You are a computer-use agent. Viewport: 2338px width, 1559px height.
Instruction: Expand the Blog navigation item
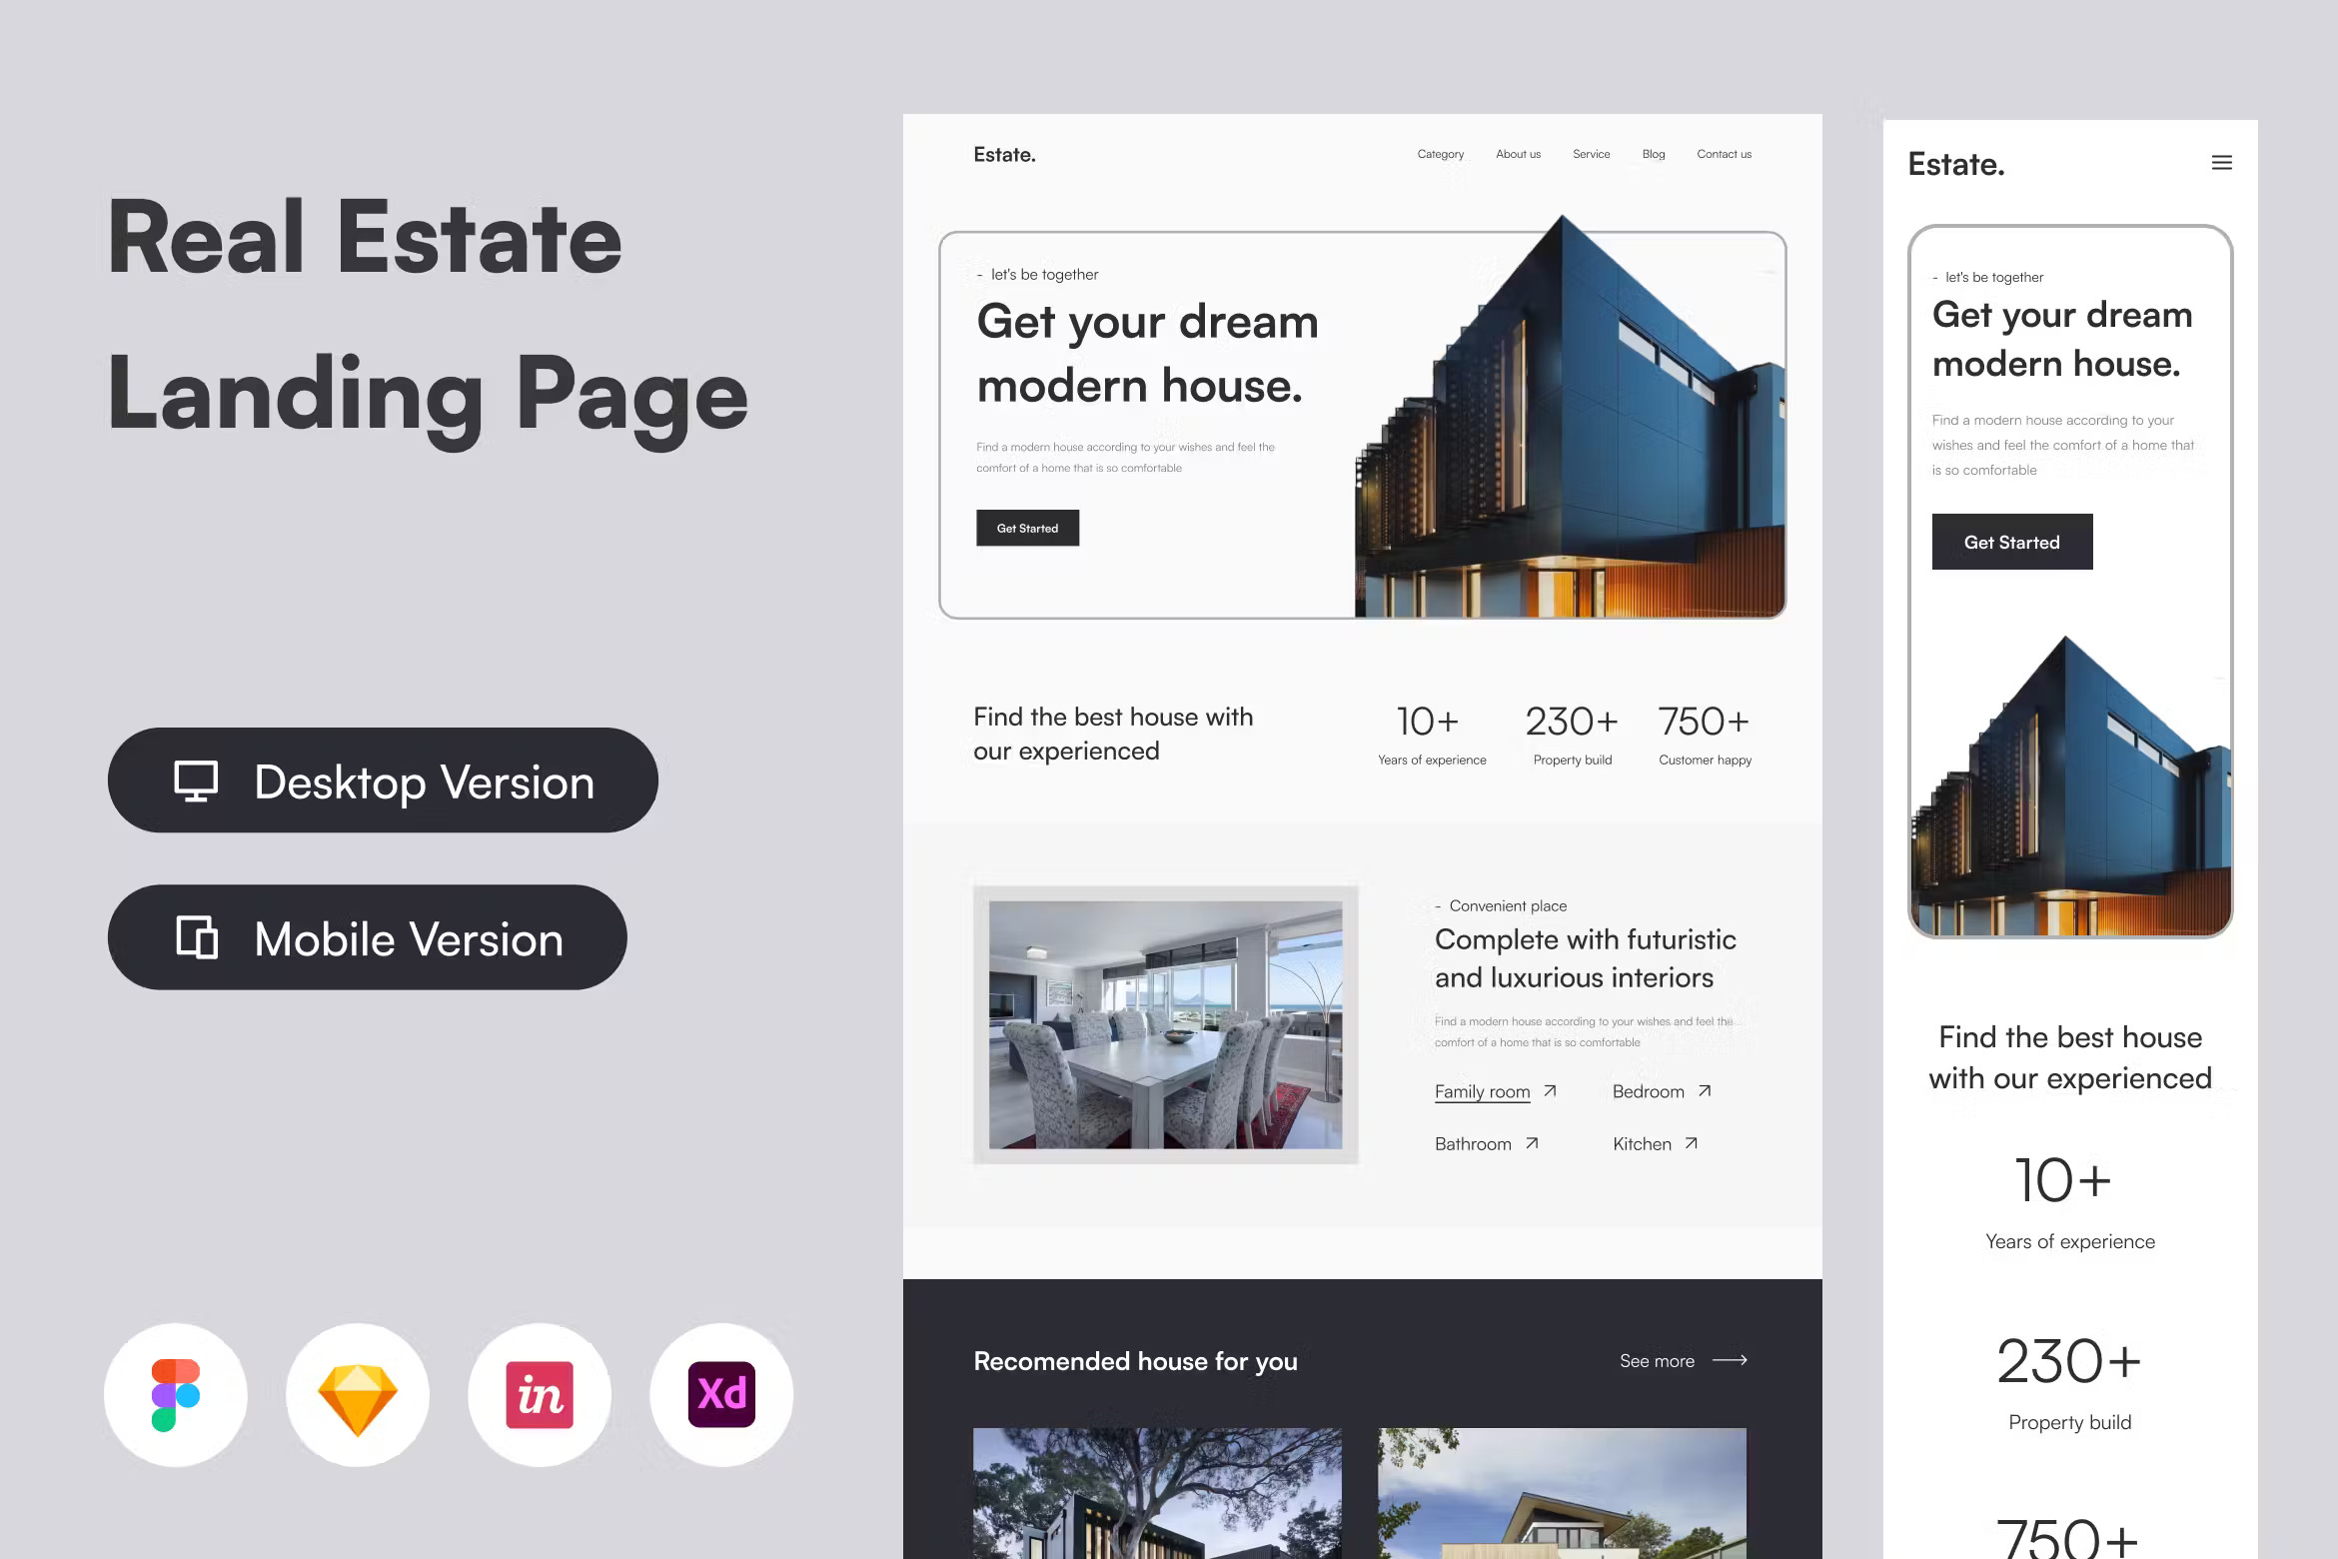pos(1655,153)
